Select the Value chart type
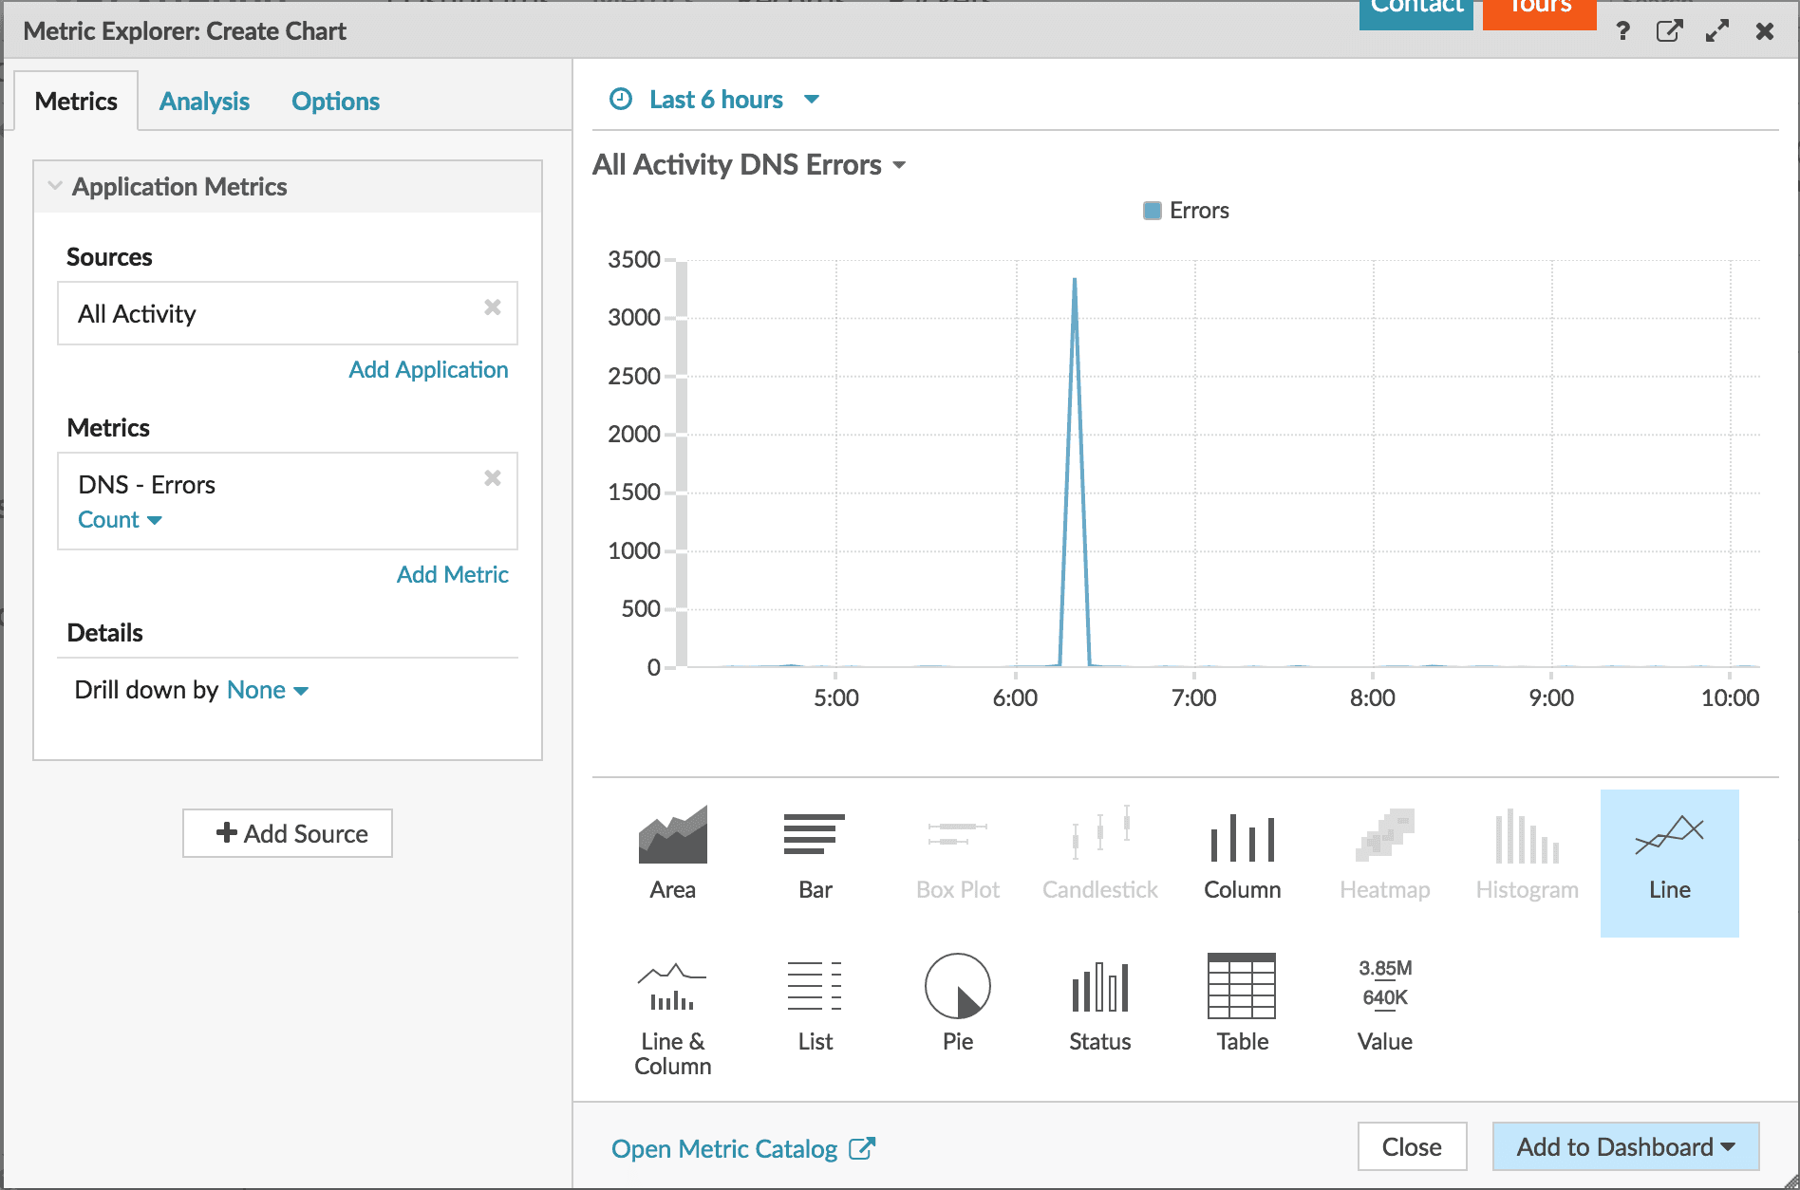 point(1384,1004)
